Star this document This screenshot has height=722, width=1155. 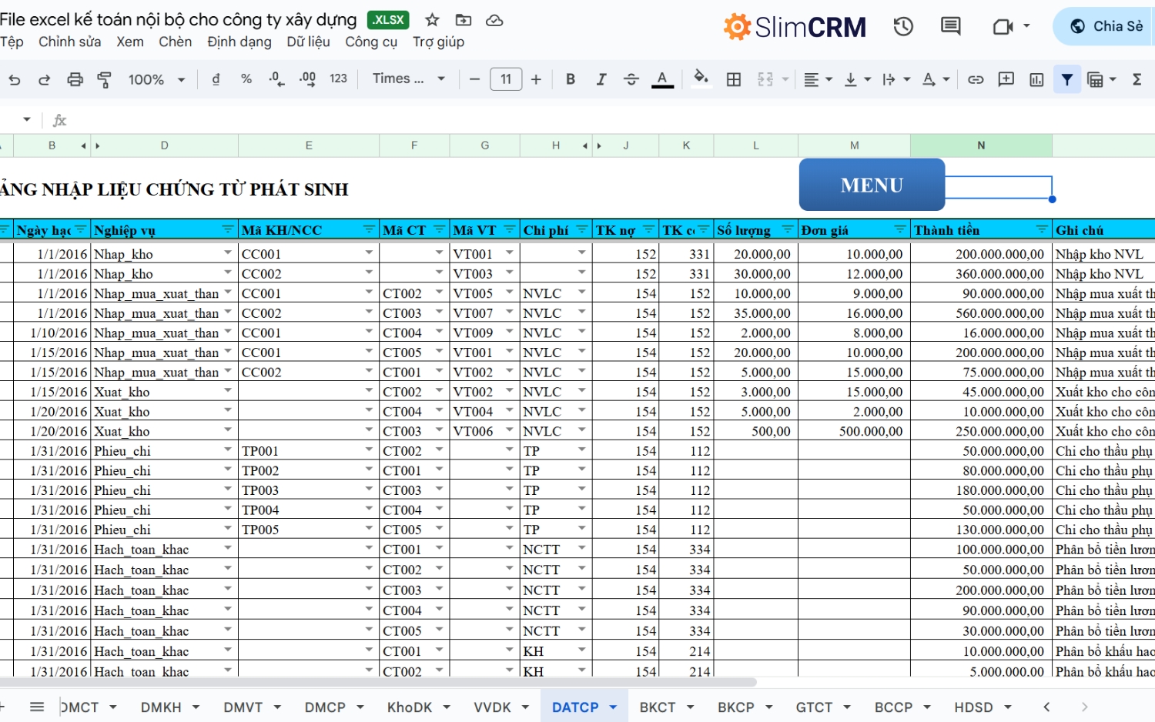pos(432,20)
